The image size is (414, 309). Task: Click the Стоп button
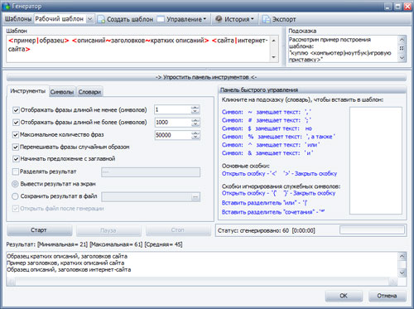coord(178,230)
